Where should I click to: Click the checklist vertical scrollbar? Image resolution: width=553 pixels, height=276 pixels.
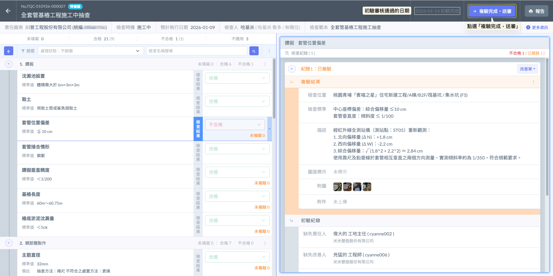(274, 89)
